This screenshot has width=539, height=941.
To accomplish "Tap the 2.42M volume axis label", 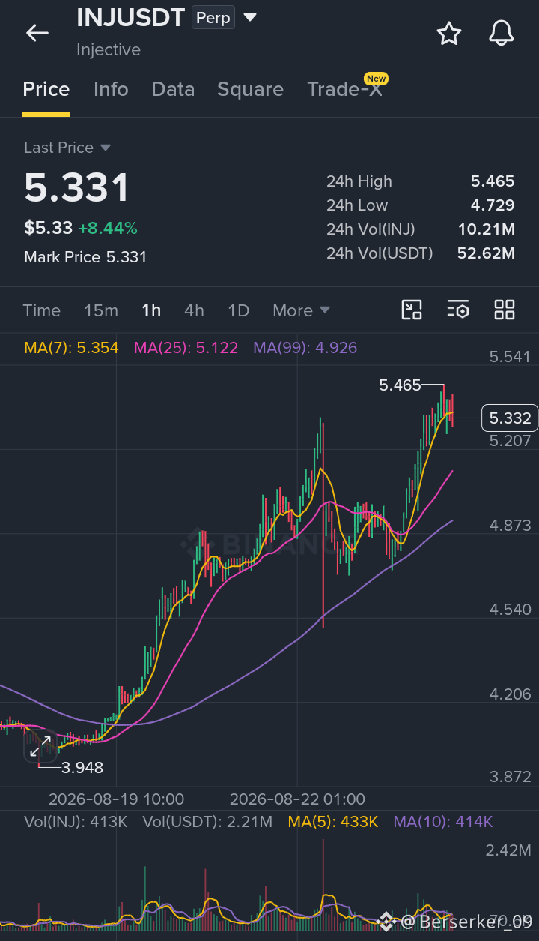I will coord(508,850).
